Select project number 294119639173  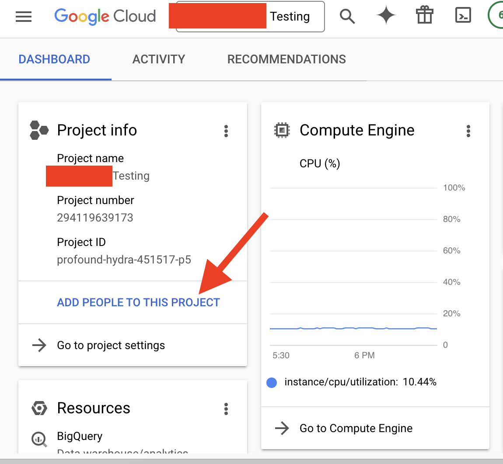click(x=95, y=218)
